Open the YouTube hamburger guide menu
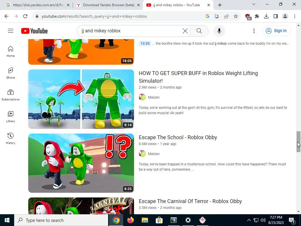 click(11, 31)
